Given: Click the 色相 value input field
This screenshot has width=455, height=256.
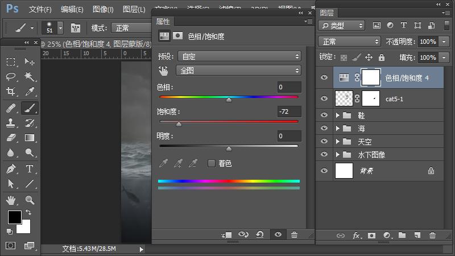Looking at the screenshot, I should (x=289, y=87).
